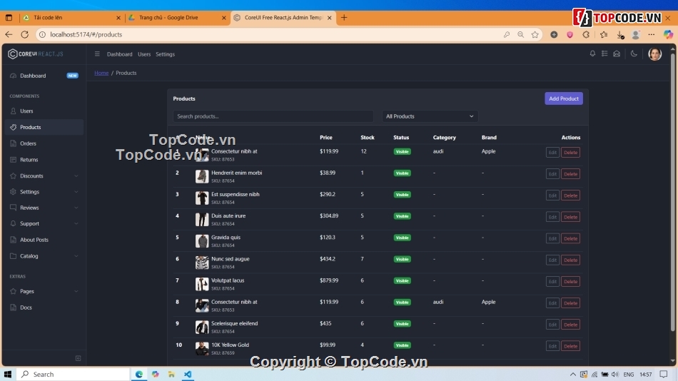This screenshot has height=381, width=678.
Task: Delete the Scelerisque eleifend product
Action: (x=570, y=325)
